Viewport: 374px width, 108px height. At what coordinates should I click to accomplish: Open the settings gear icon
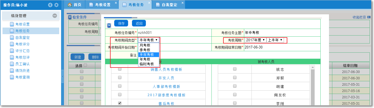click(56, 5)
